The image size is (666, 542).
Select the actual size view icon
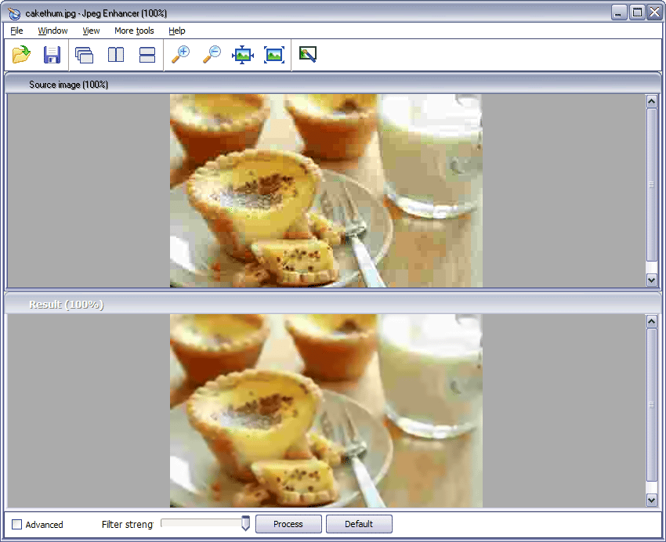(274, 55)
